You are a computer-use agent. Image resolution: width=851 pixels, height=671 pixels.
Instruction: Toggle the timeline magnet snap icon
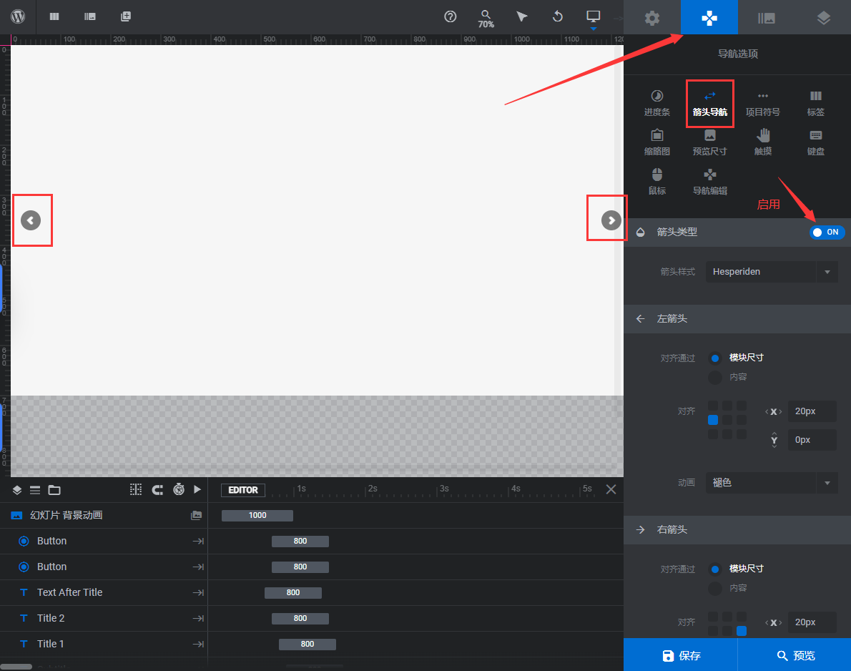157,490
